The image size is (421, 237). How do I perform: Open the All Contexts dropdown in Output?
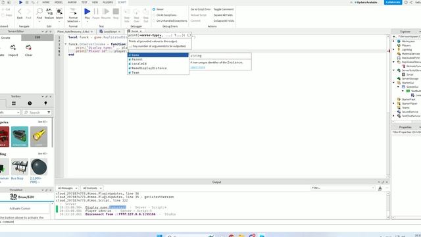pos(92,188)
